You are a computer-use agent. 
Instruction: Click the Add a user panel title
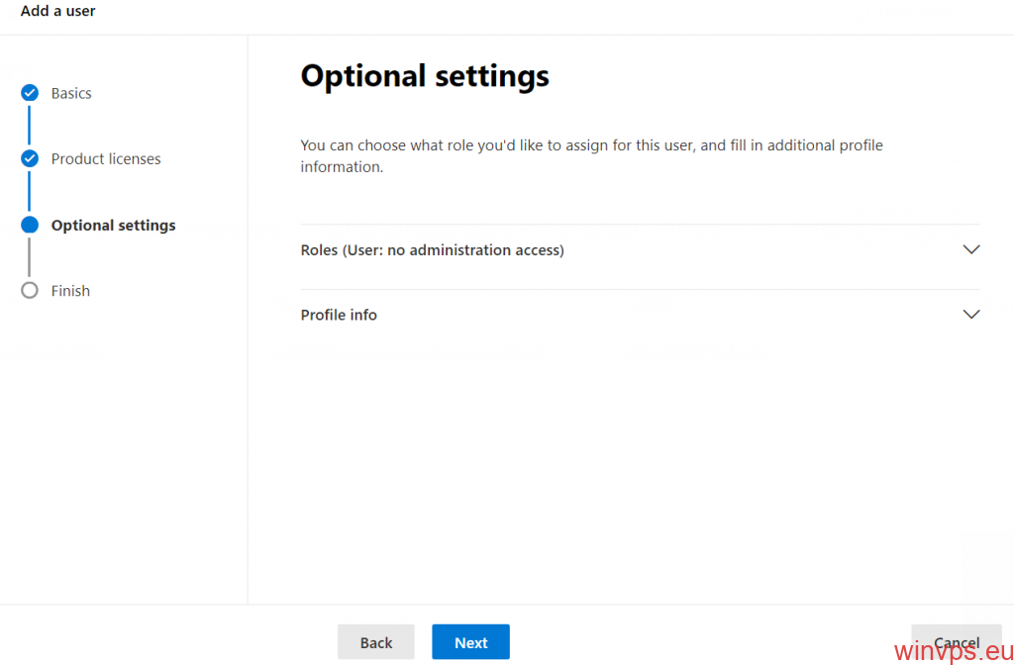pyautogui.click(x=57, y=11)
